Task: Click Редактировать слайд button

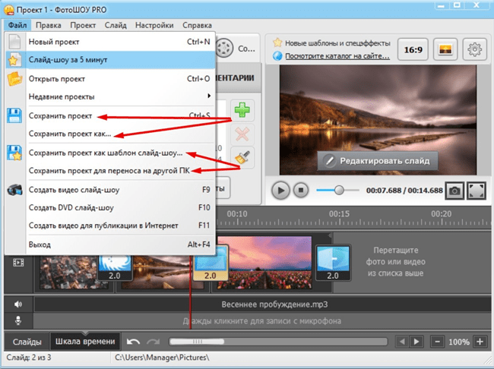Action: click(378, 161)
